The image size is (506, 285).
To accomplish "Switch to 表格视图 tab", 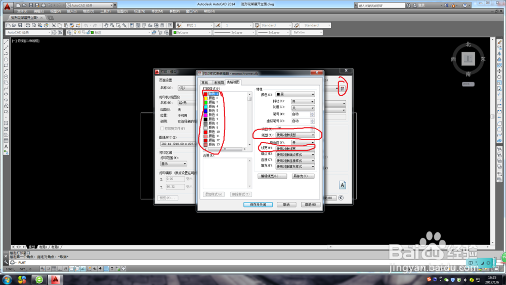I will tap(233, 83).
